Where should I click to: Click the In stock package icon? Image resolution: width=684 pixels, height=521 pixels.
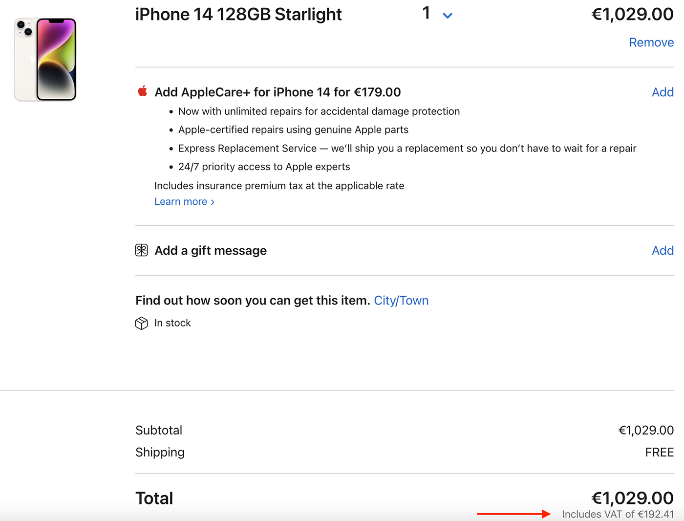pos(142,323)
